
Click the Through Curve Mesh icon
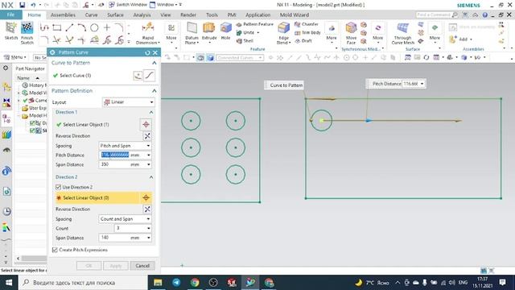402,28
